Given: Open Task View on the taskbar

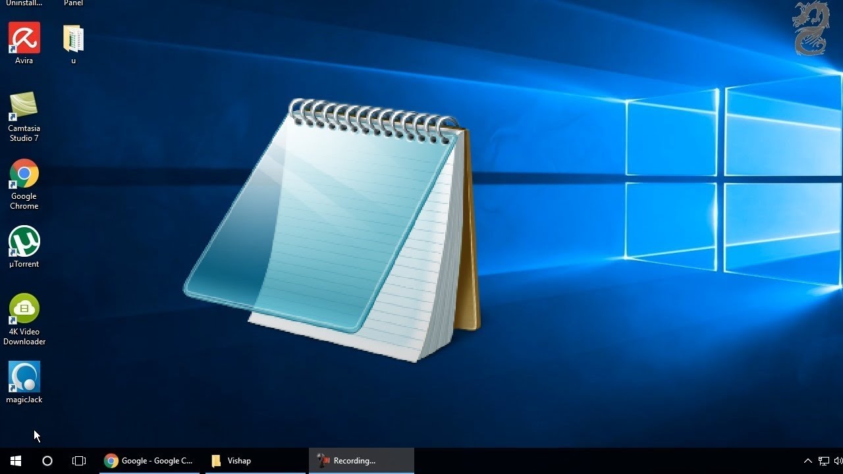Looking at the screenshot, I should (x=79, y=461).
